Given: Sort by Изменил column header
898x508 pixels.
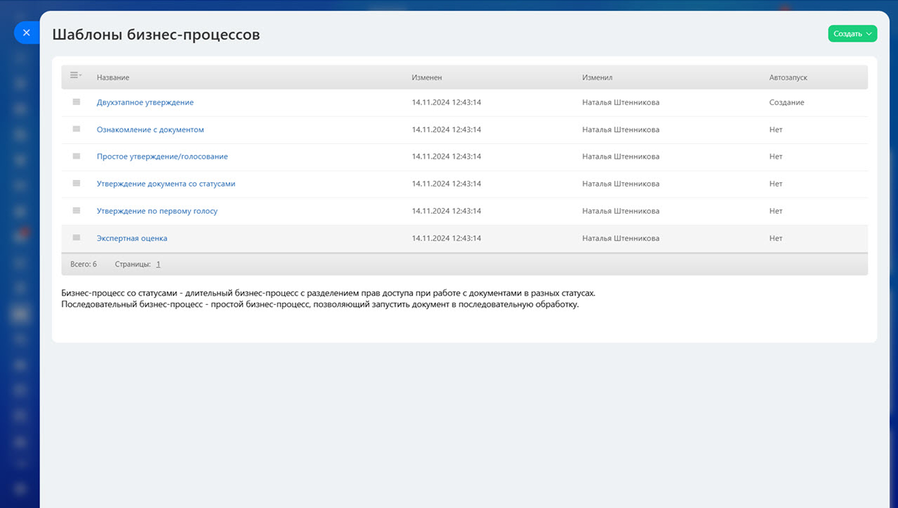Looking at the screenshot, I should 597,78.
